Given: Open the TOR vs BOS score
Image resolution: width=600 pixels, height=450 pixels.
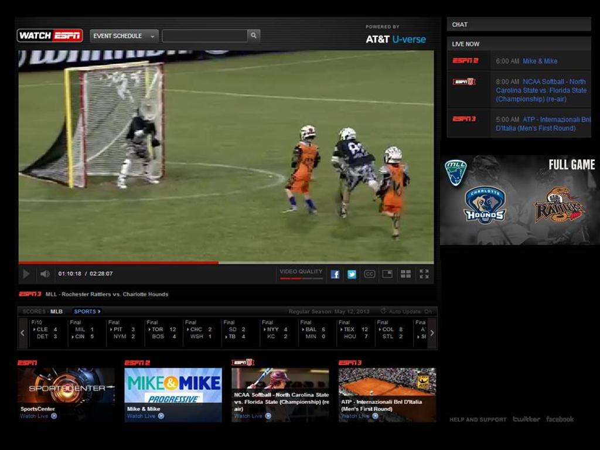Looking at the screenshot, I should coord(162,330).
